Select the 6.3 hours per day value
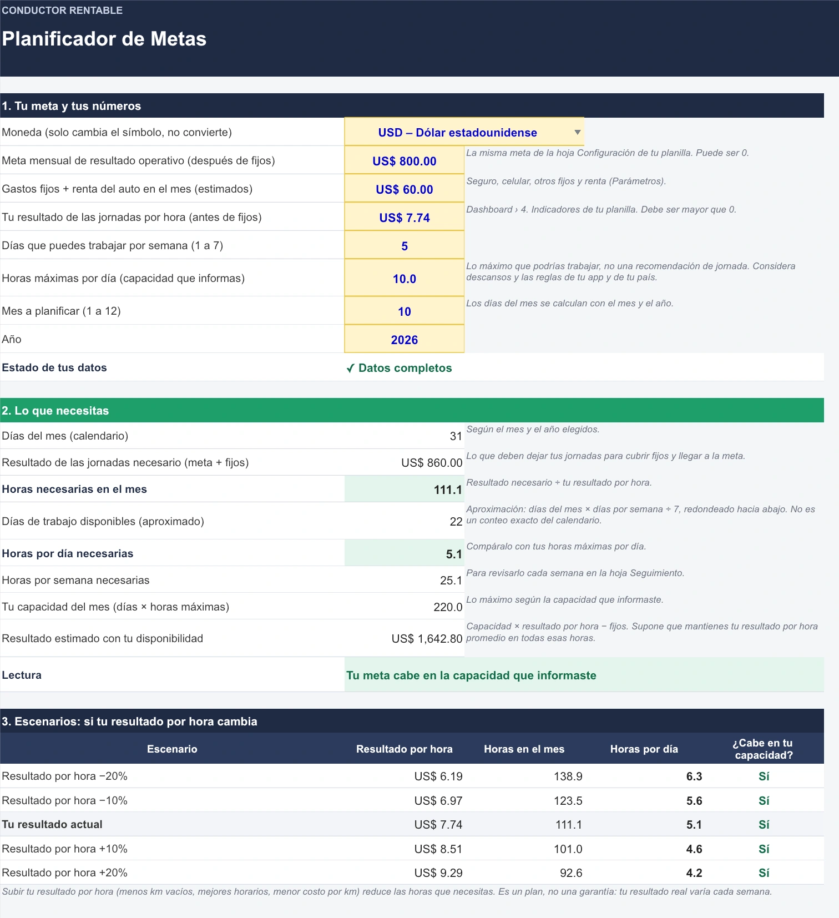Screen dimensions: 839x918 694,776
